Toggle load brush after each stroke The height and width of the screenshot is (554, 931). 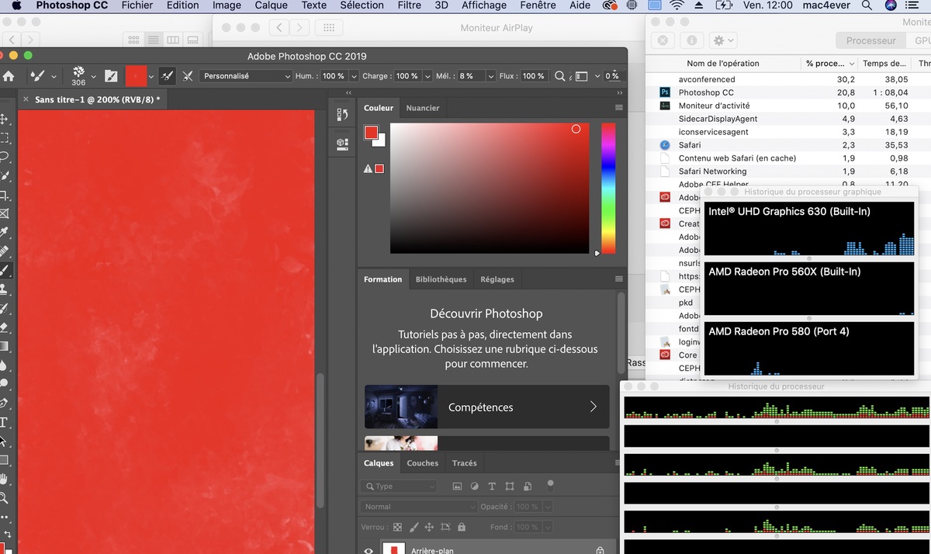coord(167,76)
